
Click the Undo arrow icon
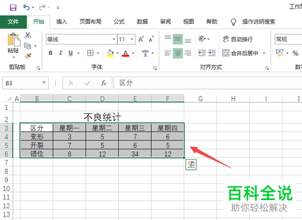[27, 7]
